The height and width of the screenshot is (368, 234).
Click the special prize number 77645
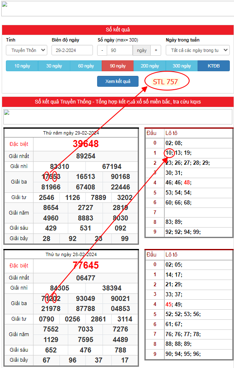coord(85,265)
